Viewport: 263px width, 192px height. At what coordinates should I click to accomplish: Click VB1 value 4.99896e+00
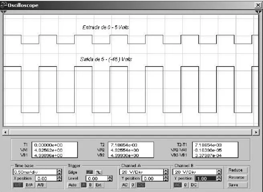(48, 156)
